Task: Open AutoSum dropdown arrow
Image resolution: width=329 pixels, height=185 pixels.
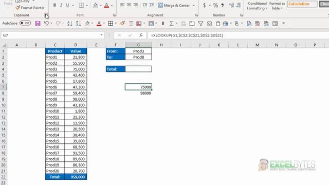Action: 176,24
